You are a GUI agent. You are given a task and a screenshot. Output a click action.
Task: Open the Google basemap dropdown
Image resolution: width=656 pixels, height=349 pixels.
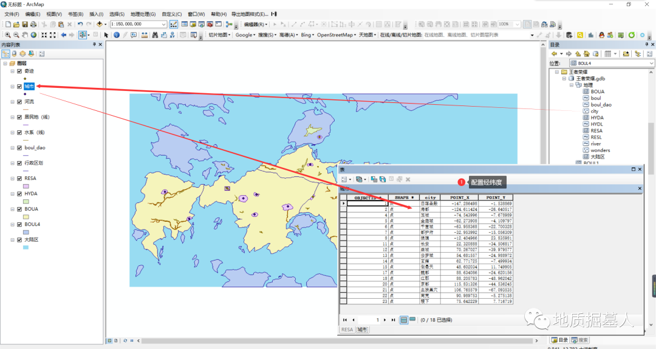coord(245,35)
